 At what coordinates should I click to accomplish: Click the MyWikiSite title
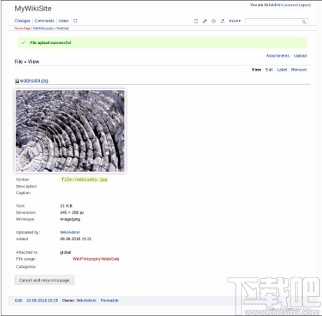point(33,8)
